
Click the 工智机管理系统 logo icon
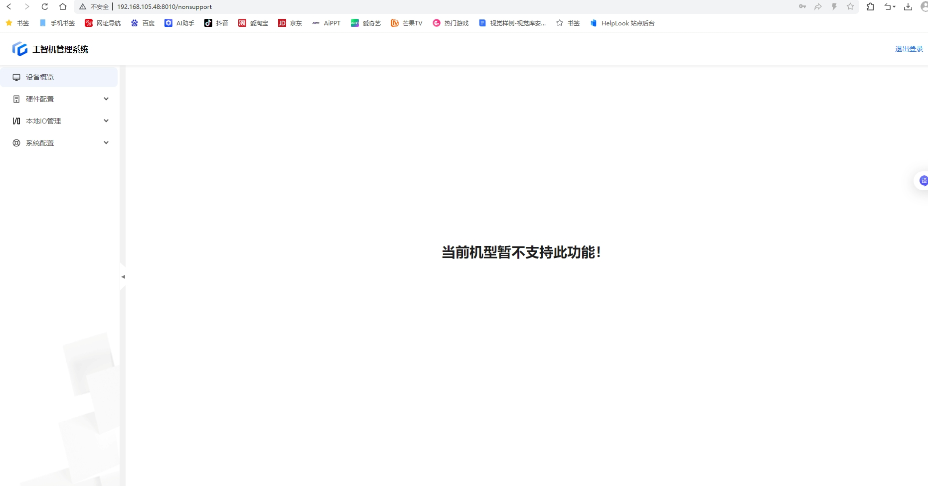pyautogui.click(x=20, y=49)
